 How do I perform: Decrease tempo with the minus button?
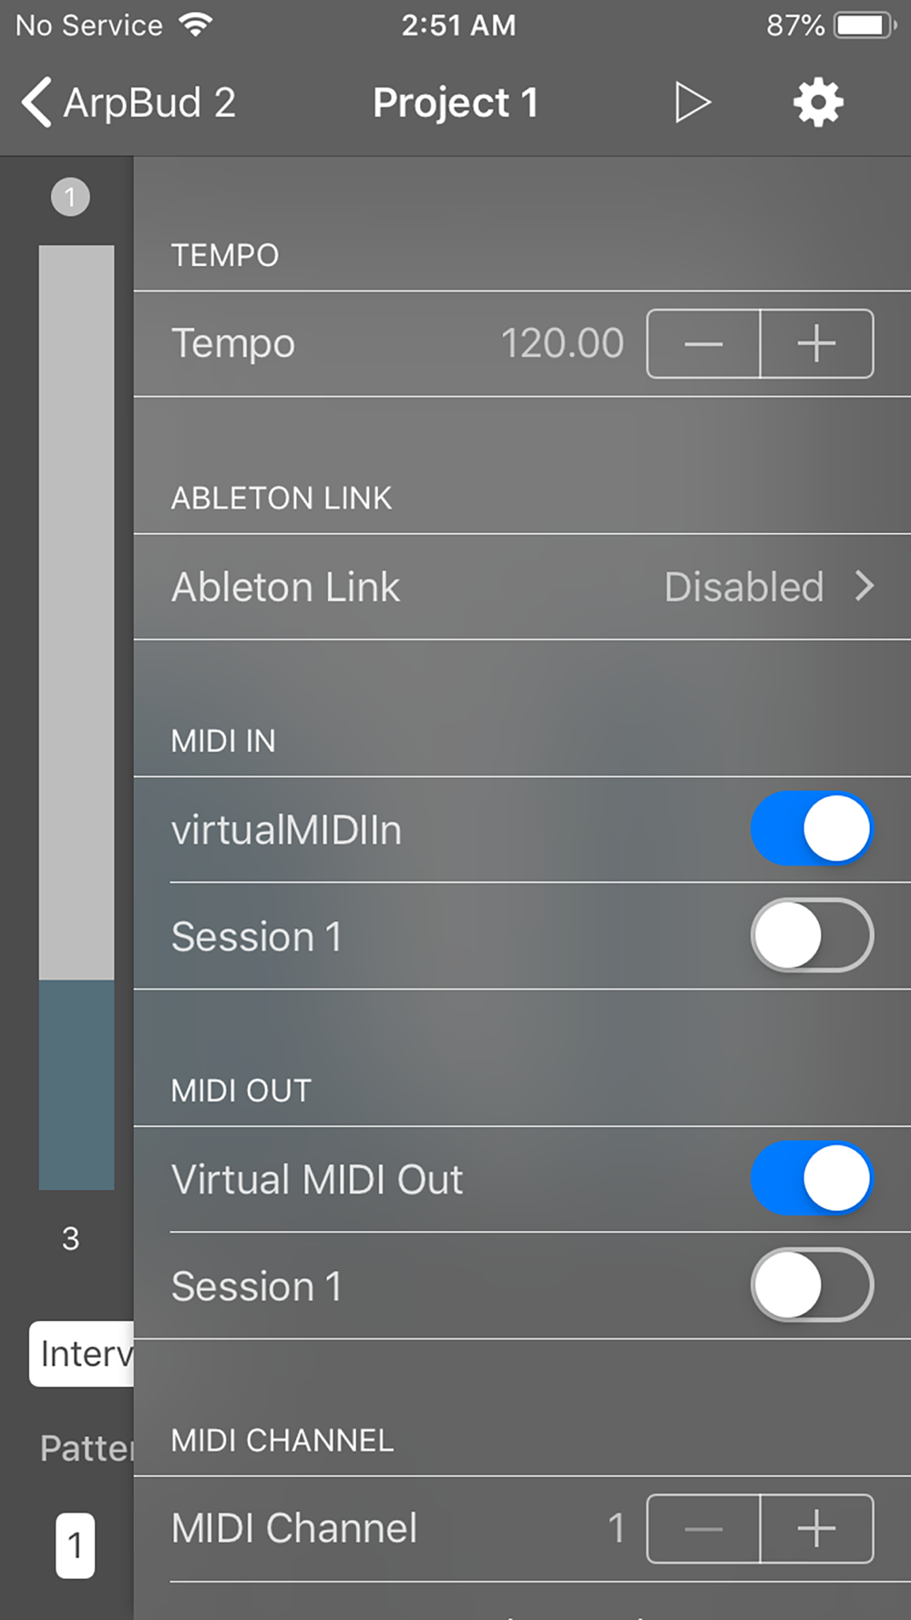(703, 343)
